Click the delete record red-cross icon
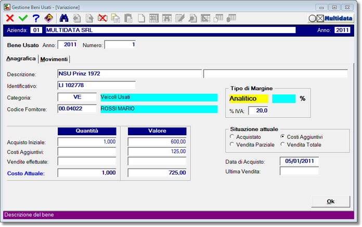Screen dimensions: 362x227 [102, 18]
